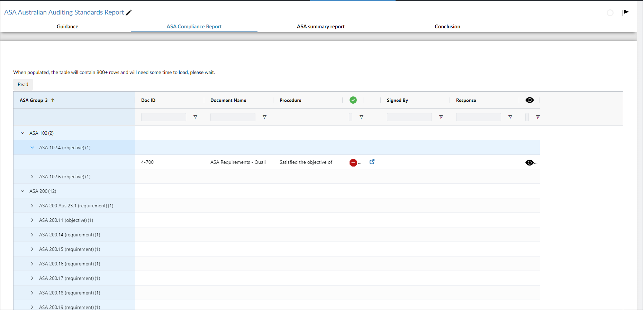
Task: Click the Response filter input field
Action: [479, 117]
